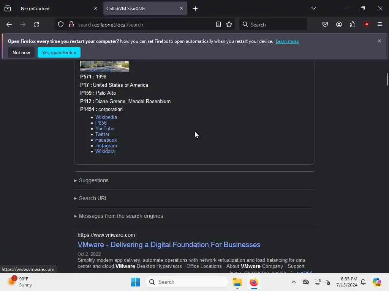The height and width of the screenshot is (291, 389).
Task: Open VMware Delivering a Digital Foundation result
Action: [x=169, y=244]
